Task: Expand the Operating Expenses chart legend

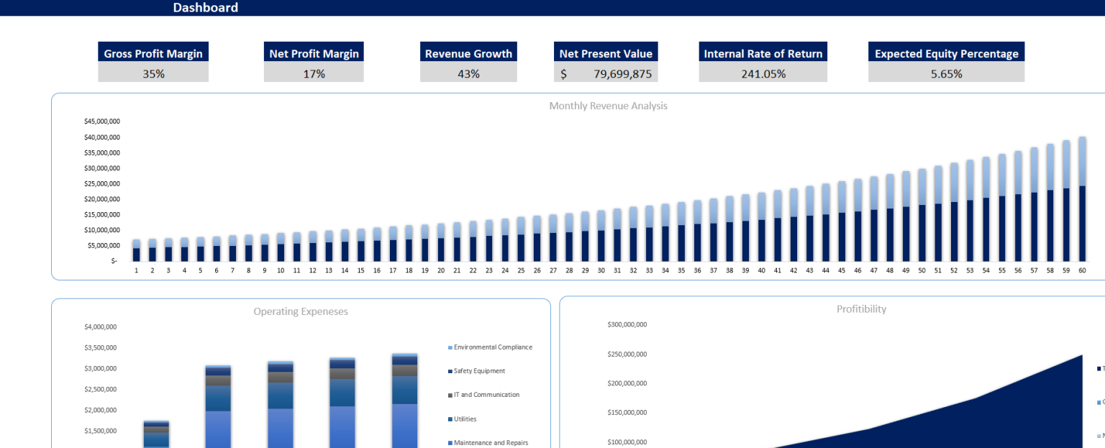Action: 489,394
